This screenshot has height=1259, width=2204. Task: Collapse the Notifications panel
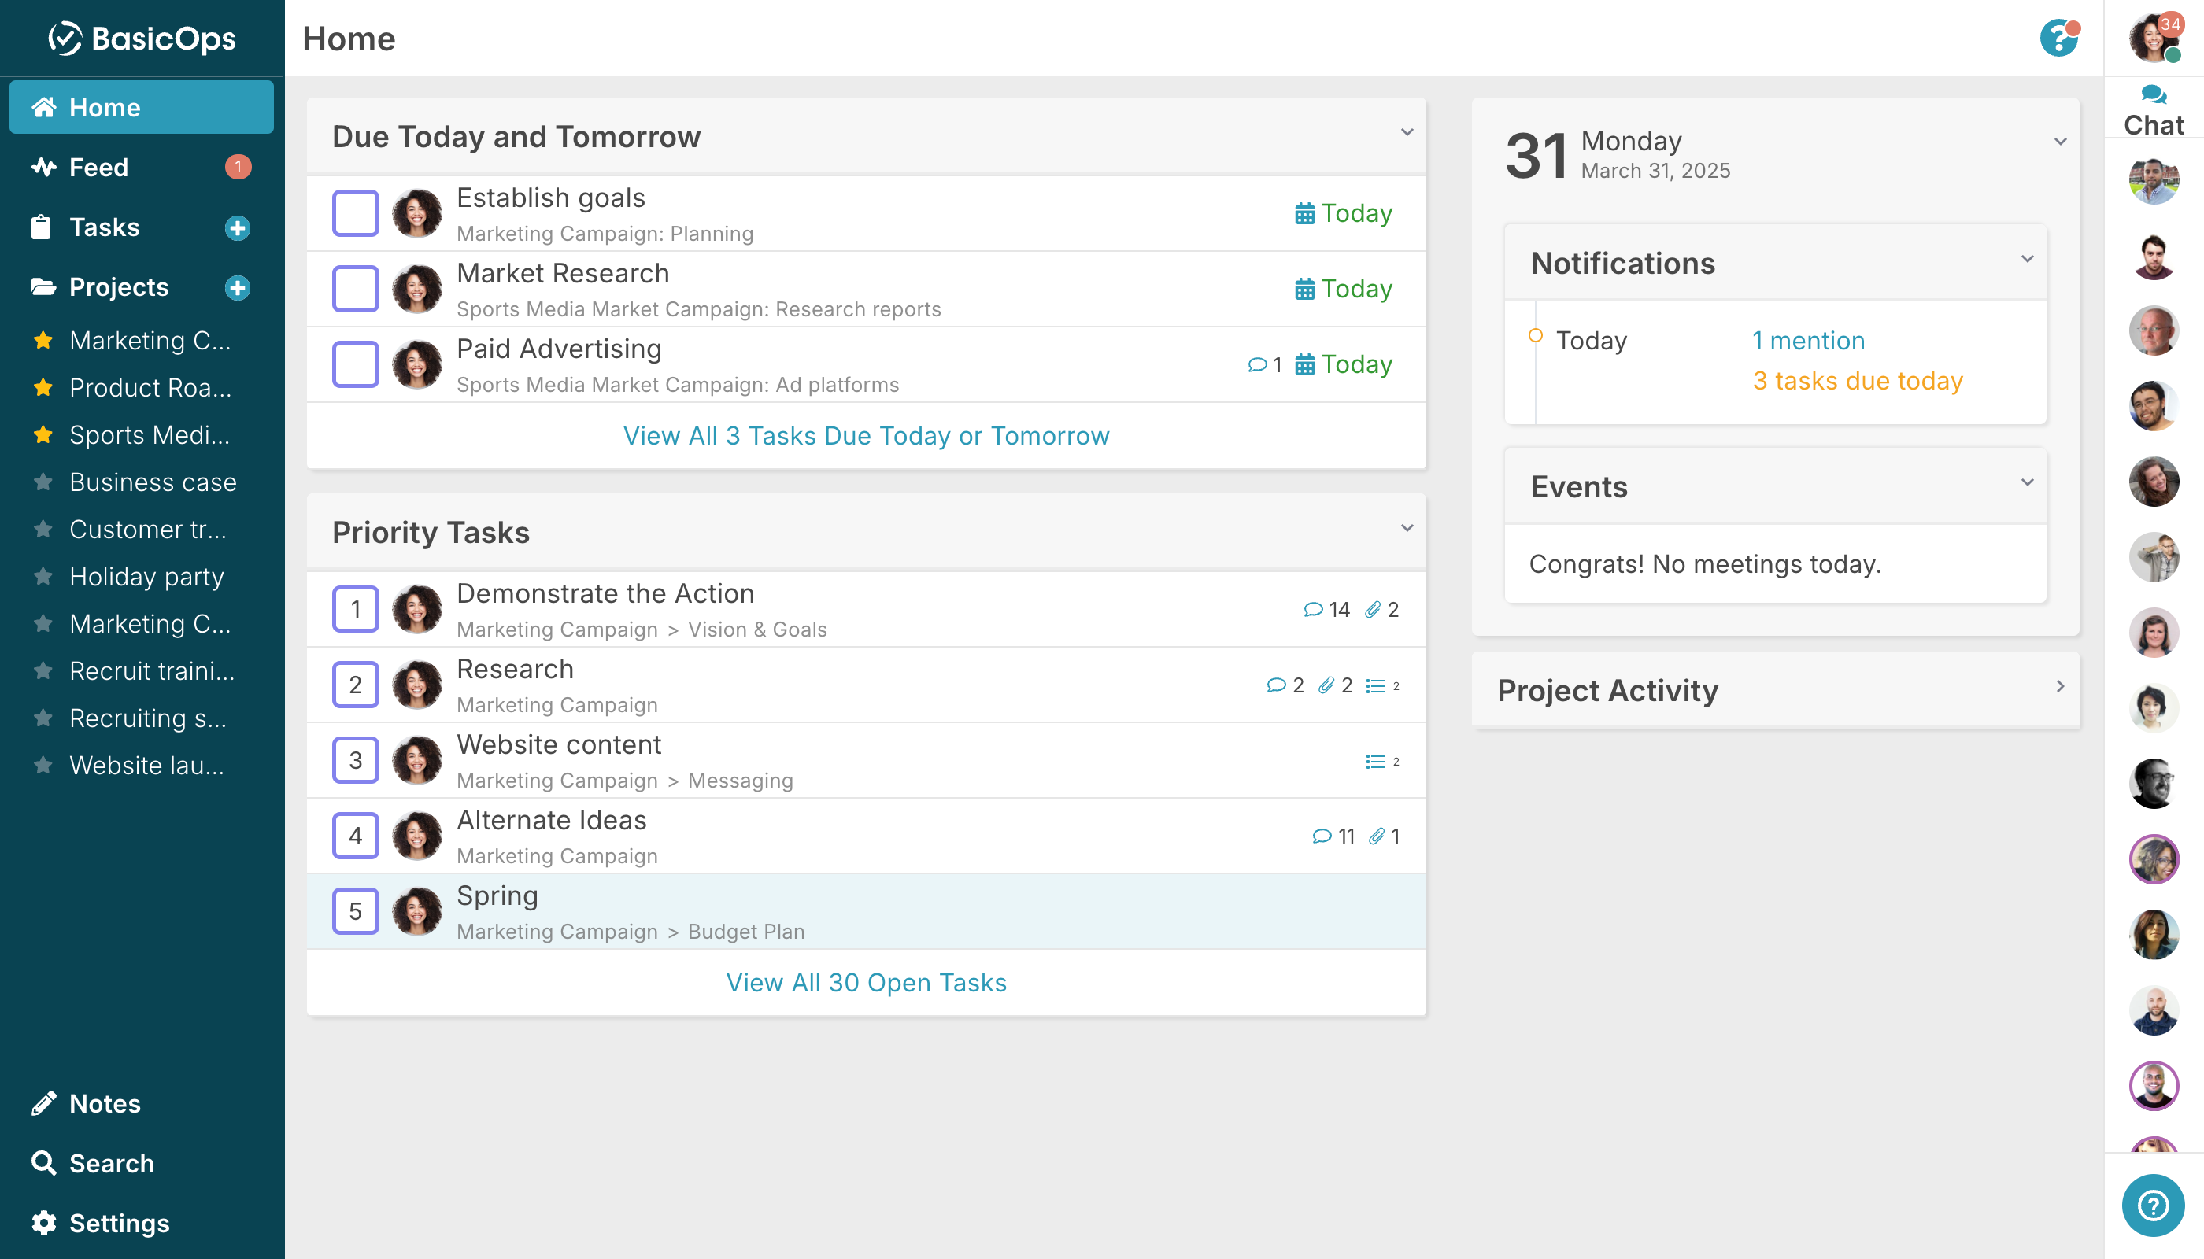[2028, 259]
